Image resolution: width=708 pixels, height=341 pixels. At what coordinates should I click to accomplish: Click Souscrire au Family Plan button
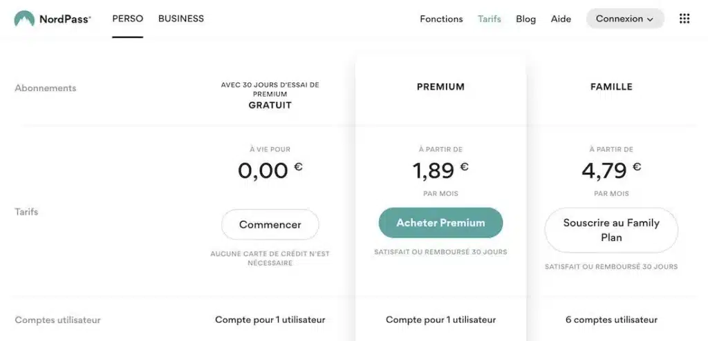click(x=611, y=230)
